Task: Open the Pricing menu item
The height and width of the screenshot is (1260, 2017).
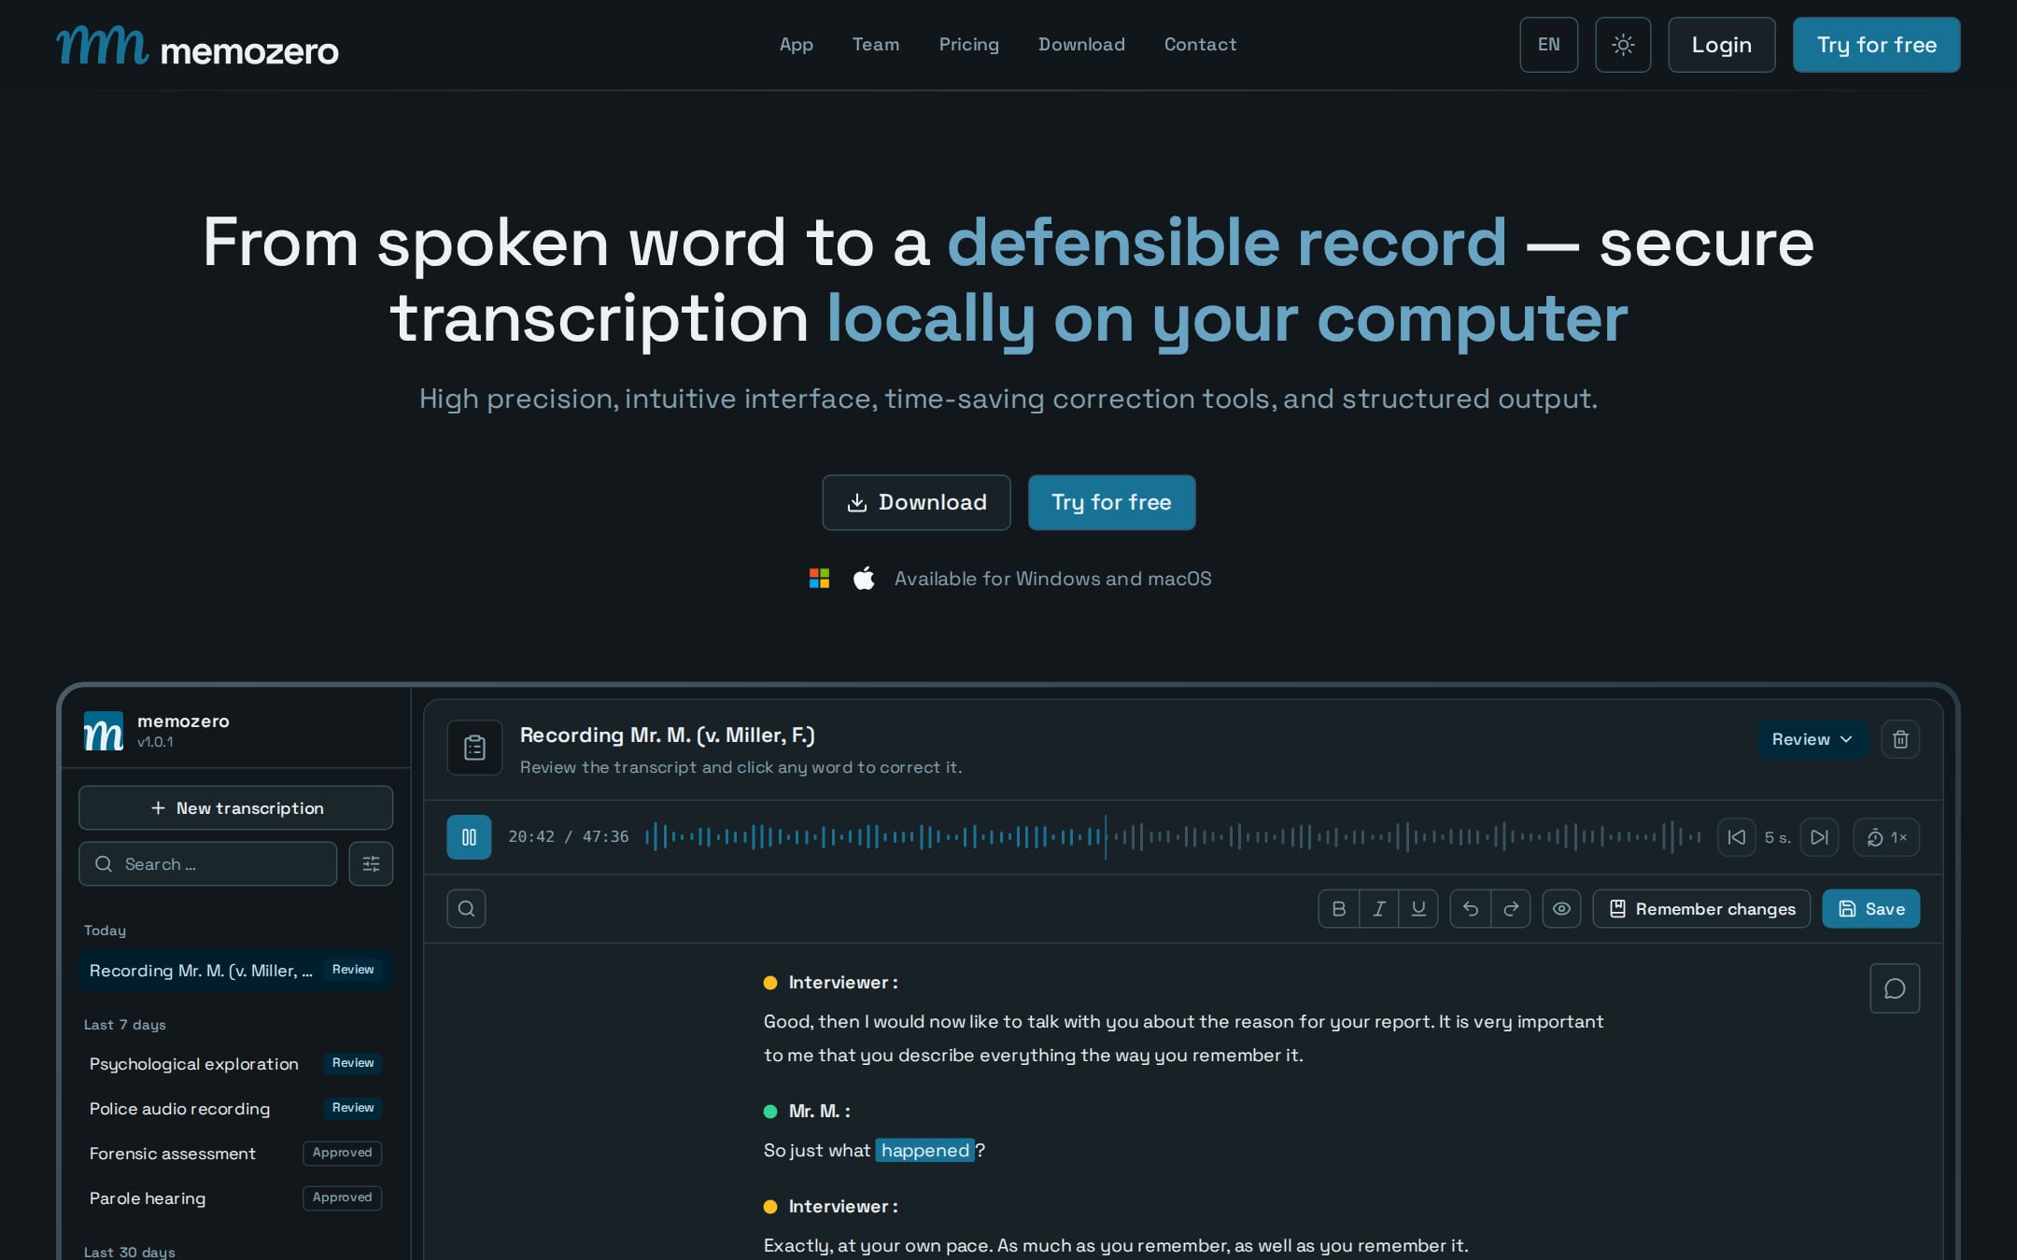Action: pos(968,45)
